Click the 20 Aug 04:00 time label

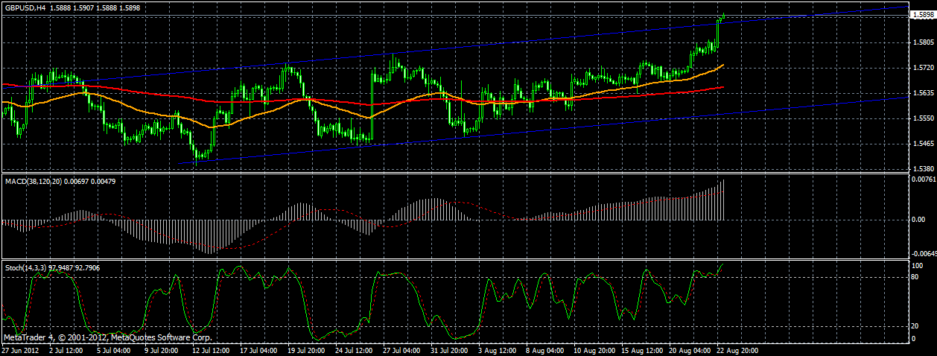click(x=689, y=349)
